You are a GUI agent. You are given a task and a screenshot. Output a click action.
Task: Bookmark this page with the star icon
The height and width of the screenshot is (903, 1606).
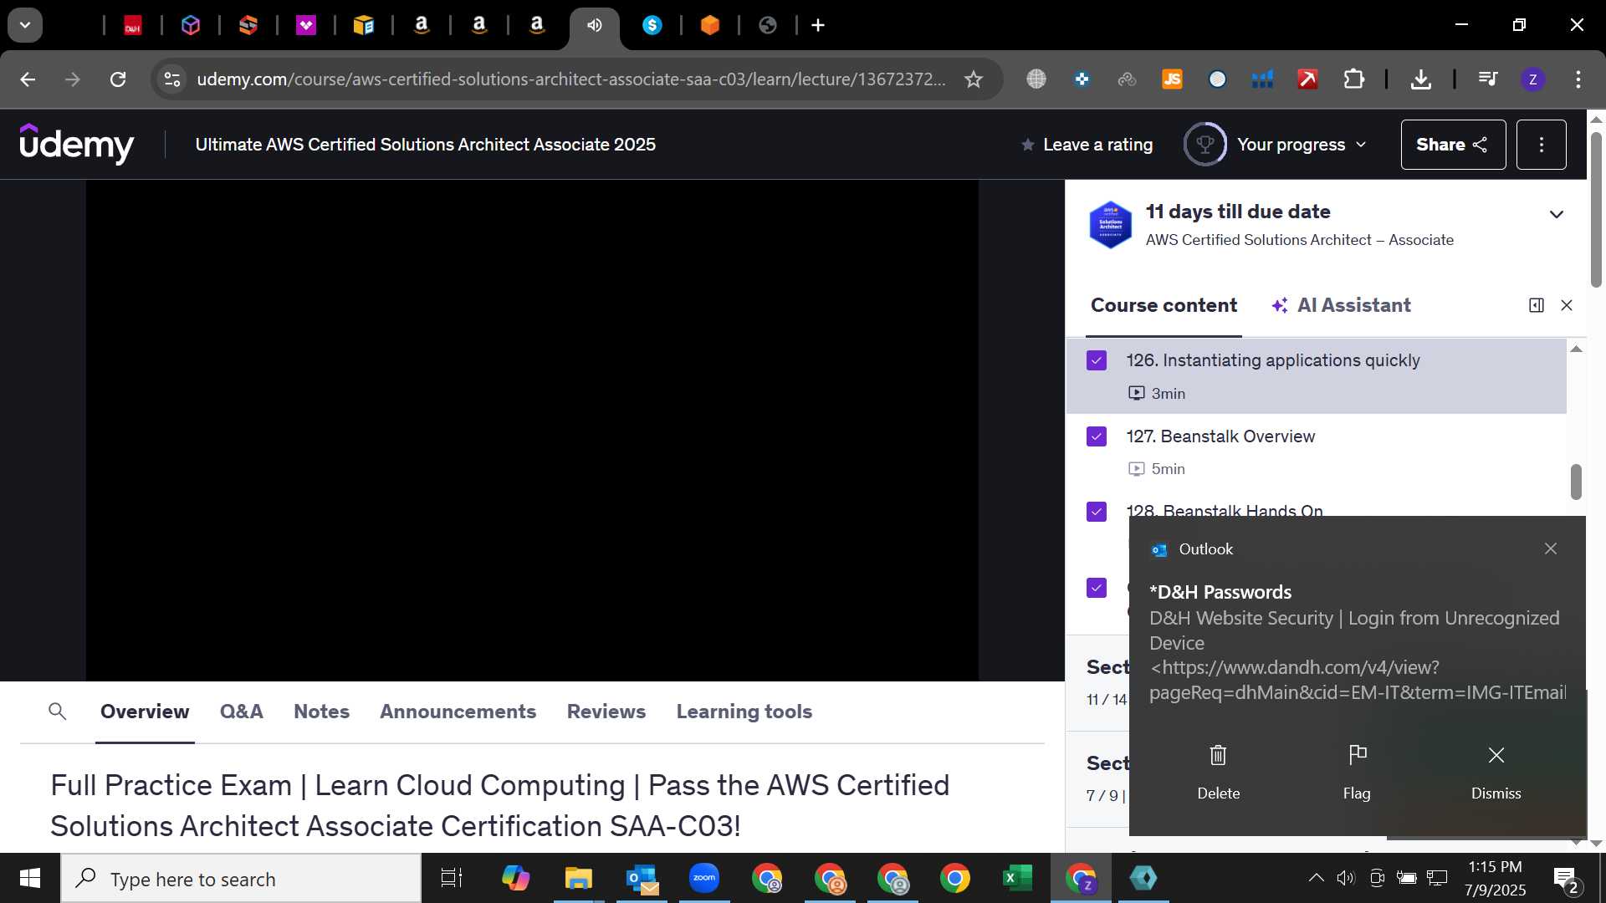click(973, 79)
